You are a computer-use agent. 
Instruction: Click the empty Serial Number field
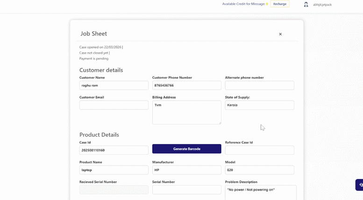[x=186, y=190]
